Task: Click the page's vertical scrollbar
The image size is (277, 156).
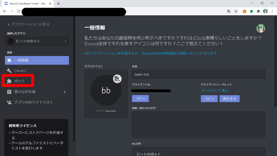Action: (x=275, y=62)
